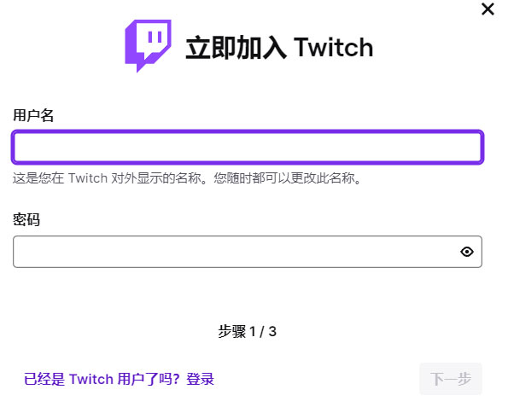The width and height of the screenshot is (508, 407).
Task: Click the Twitch chat-bubble glyph icon
Action: (x=148, y=46)
